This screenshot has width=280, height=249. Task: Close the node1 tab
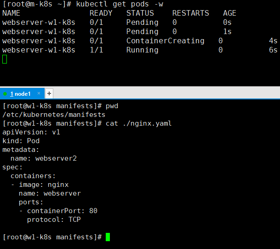pyautogui.click(x=39, y=93)
